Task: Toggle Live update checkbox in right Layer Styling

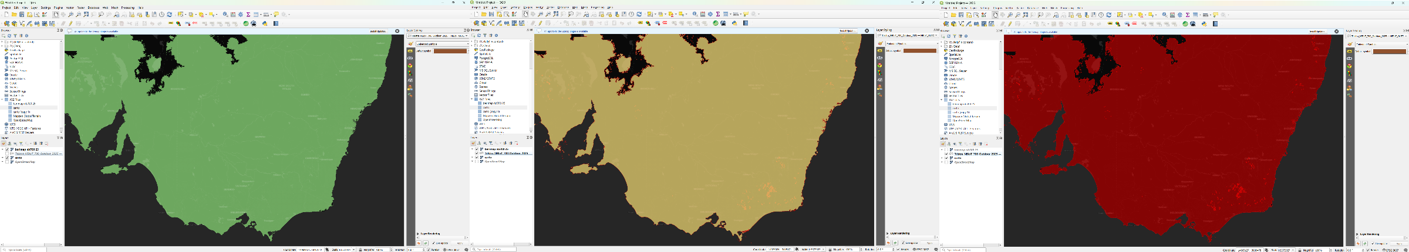Action: [x=1373, y=243]
